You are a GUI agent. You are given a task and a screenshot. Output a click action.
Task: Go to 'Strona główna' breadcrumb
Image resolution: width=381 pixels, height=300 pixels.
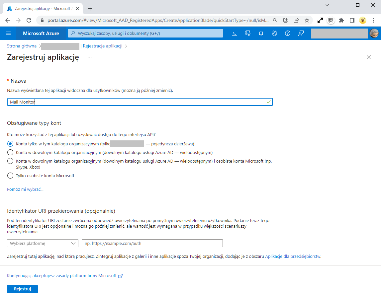coord(22,46)
